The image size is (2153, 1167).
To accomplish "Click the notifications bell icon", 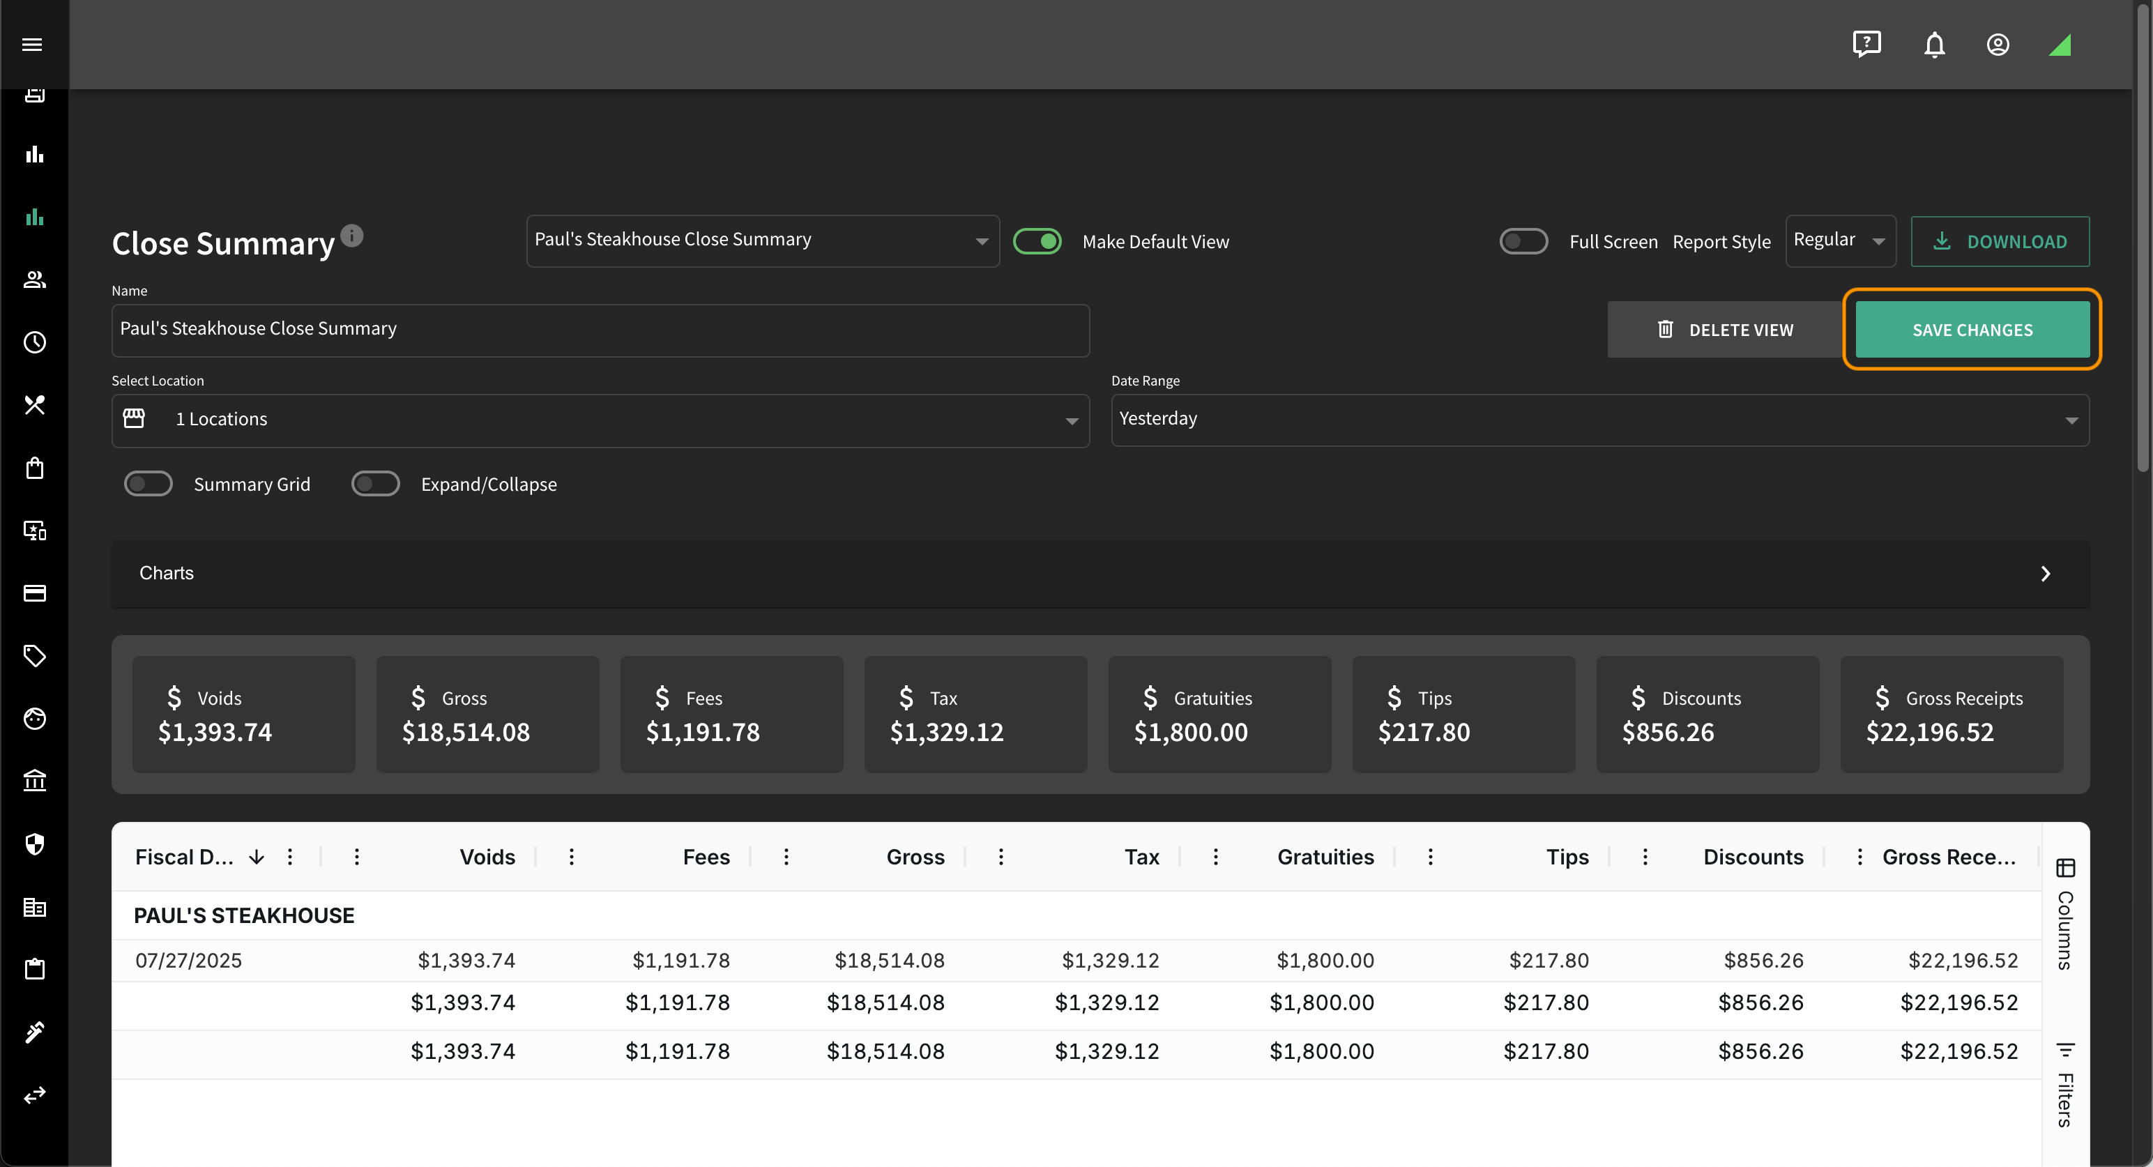I will [x=1934, y=45].
